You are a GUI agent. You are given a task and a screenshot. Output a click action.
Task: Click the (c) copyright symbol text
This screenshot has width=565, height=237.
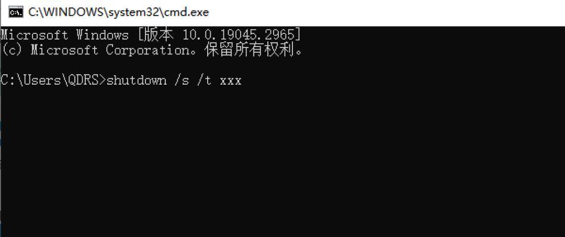(x=11, y=50)
